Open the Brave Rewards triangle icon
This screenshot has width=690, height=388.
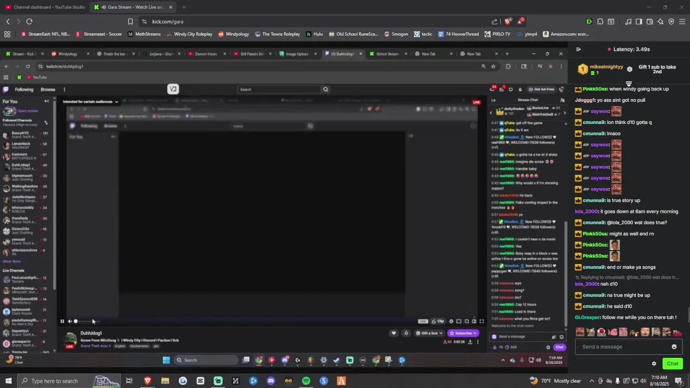pyautogui.click(x=520, y=22)
